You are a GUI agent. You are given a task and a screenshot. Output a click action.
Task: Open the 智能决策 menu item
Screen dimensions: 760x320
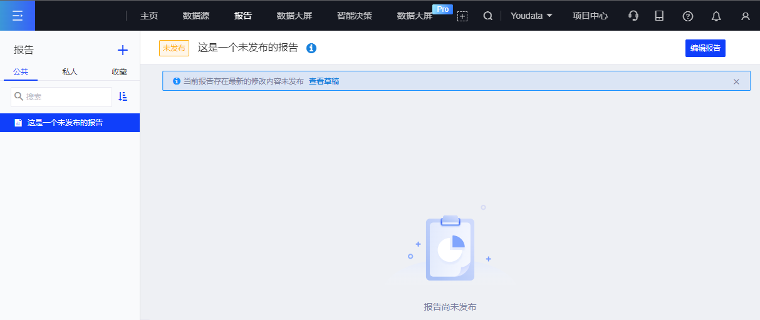[x=355, y=16]
